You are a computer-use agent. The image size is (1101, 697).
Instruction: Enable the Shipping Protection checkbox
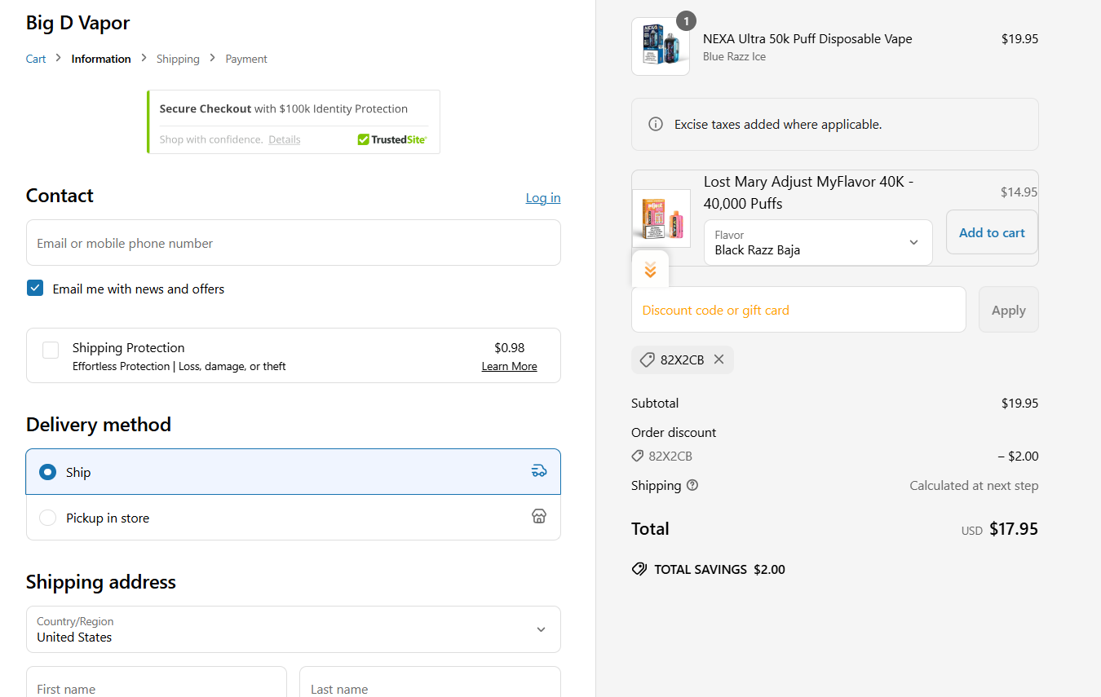[51, 351]
